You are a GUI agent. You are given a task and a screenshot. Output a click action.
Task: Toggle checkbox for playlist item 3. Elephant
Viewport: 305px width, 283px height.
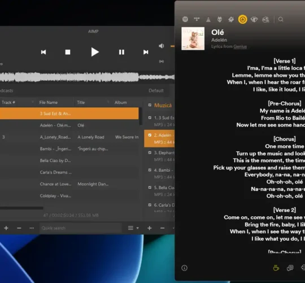tap(150, 153)
